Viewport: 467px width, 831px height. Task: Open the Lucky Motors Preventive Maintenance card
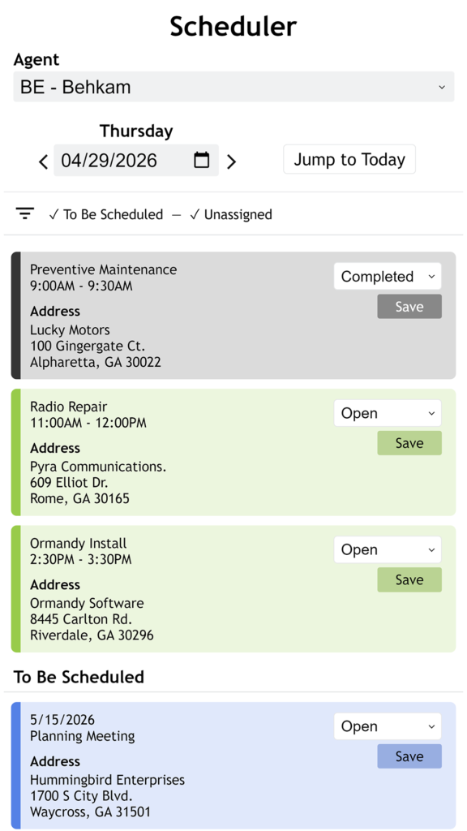pyautogui.click(x=233, y=316)
